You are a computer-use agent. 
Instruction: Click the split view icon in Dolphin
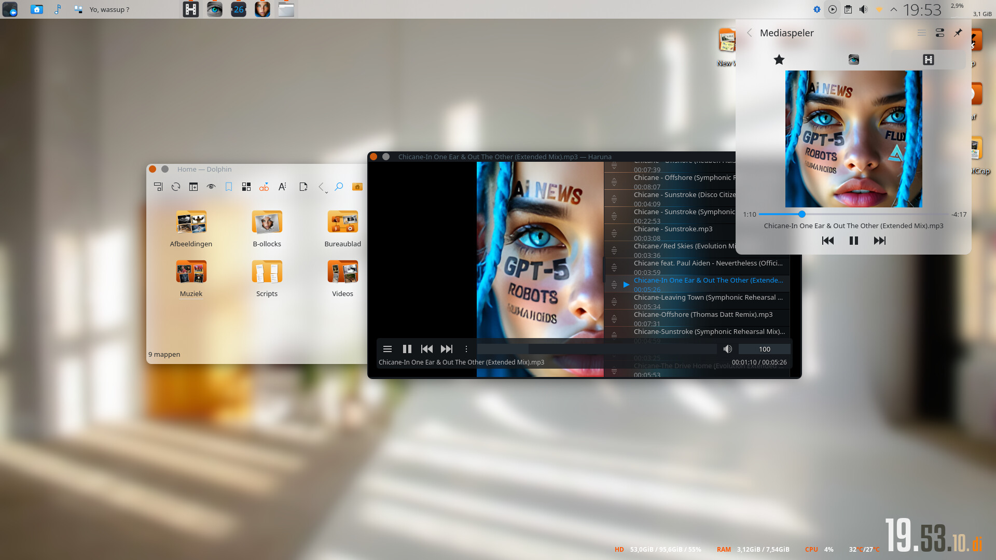[193, 187]
